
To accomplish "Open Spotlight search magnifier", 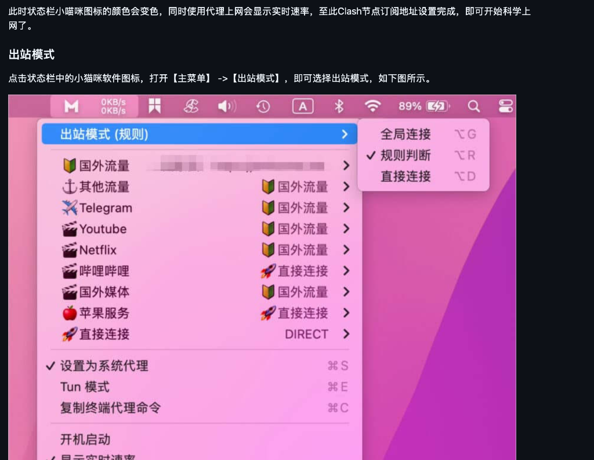I will coord(473,107).
